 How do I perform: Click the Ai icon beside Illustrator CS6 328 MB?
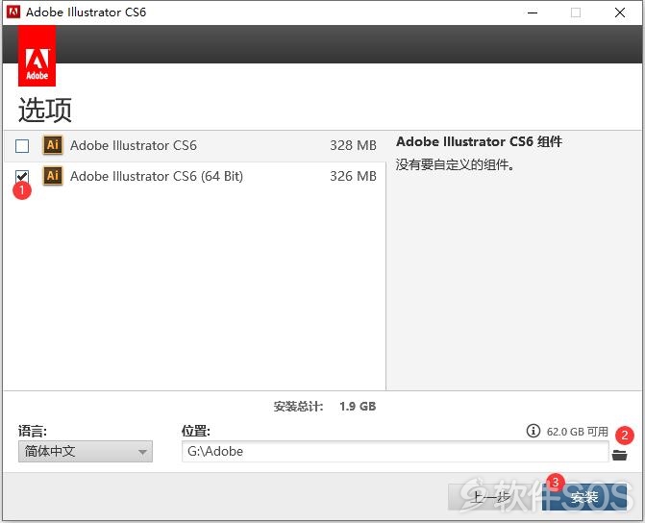[53, 145]
